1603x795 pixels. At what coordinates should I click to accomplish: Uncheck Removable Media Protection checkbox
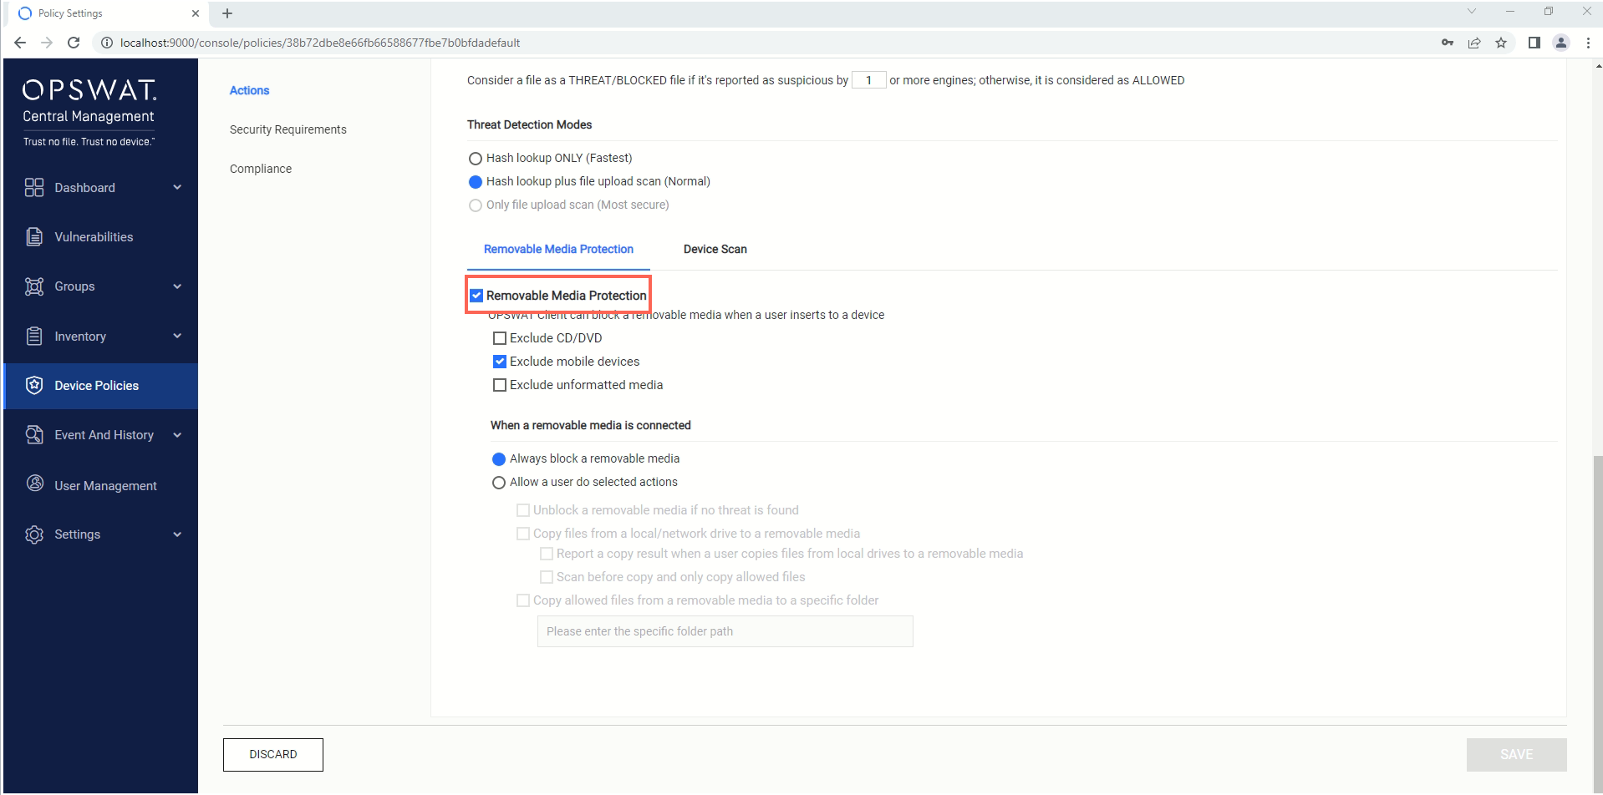pyautogui.click(x=476, y=296)
